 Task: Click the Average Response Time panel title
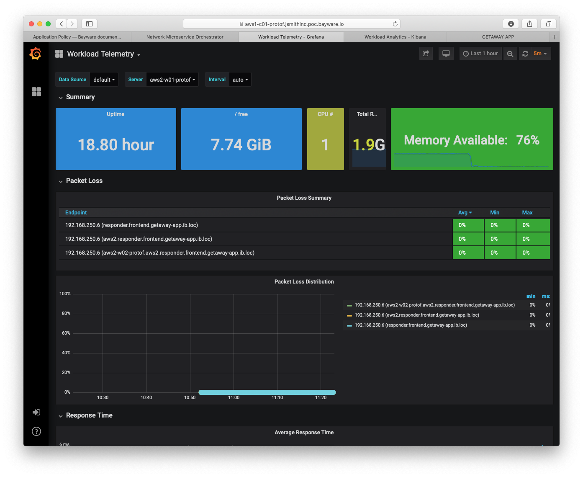(x=304, y=433)
